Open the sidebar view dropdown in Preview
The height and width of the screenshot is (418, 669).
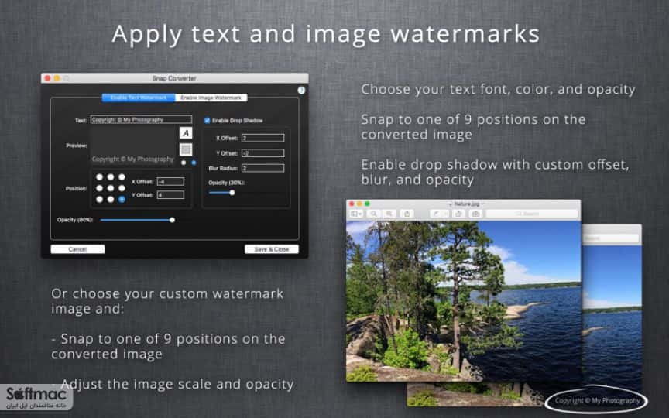point(356,214)
